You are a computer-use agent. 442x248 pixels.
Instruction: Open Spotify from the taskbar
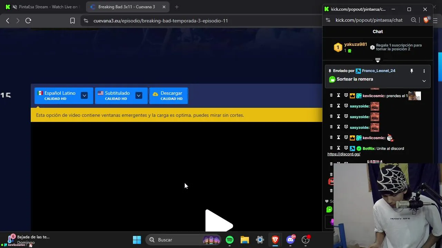[230, 240]
